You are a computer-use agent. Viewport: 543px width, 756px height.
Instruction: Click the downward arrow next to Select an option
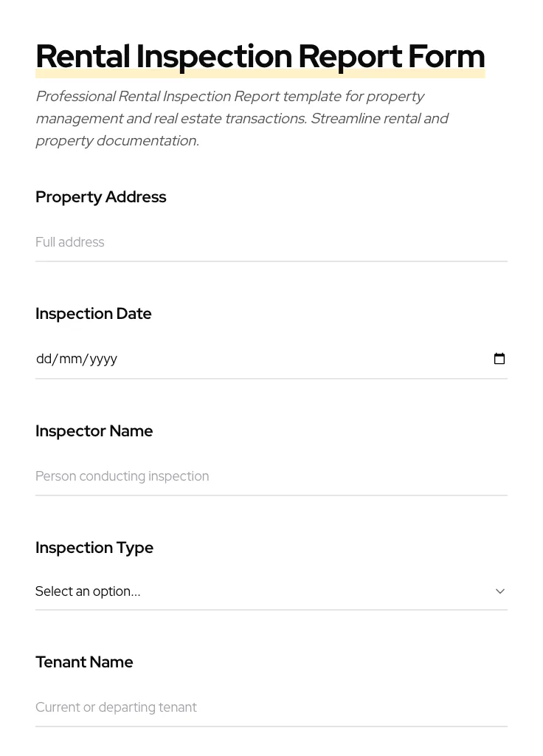(x=499, y=591)
